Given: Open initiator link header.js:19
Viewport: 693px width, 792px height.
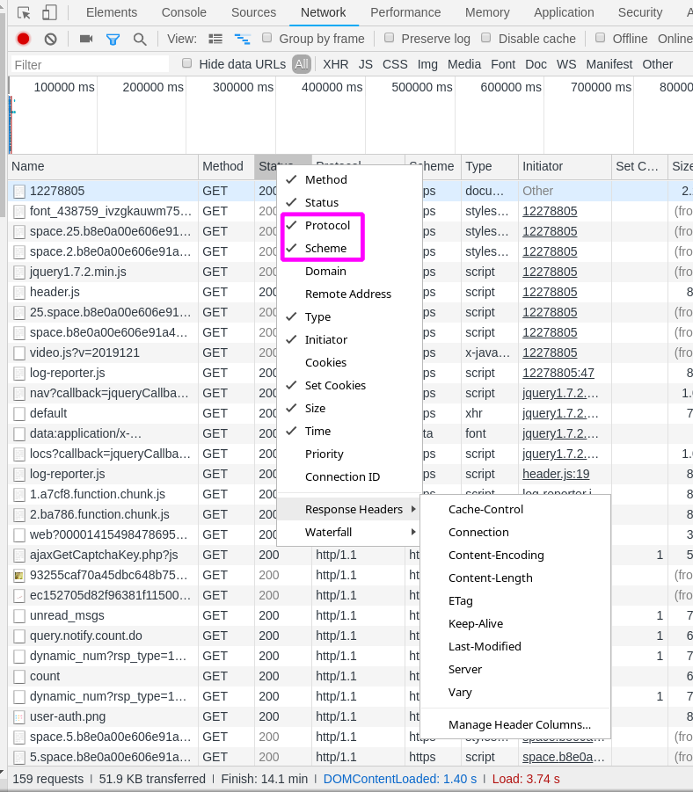Looking at the screenshot, I should [556, 475].
